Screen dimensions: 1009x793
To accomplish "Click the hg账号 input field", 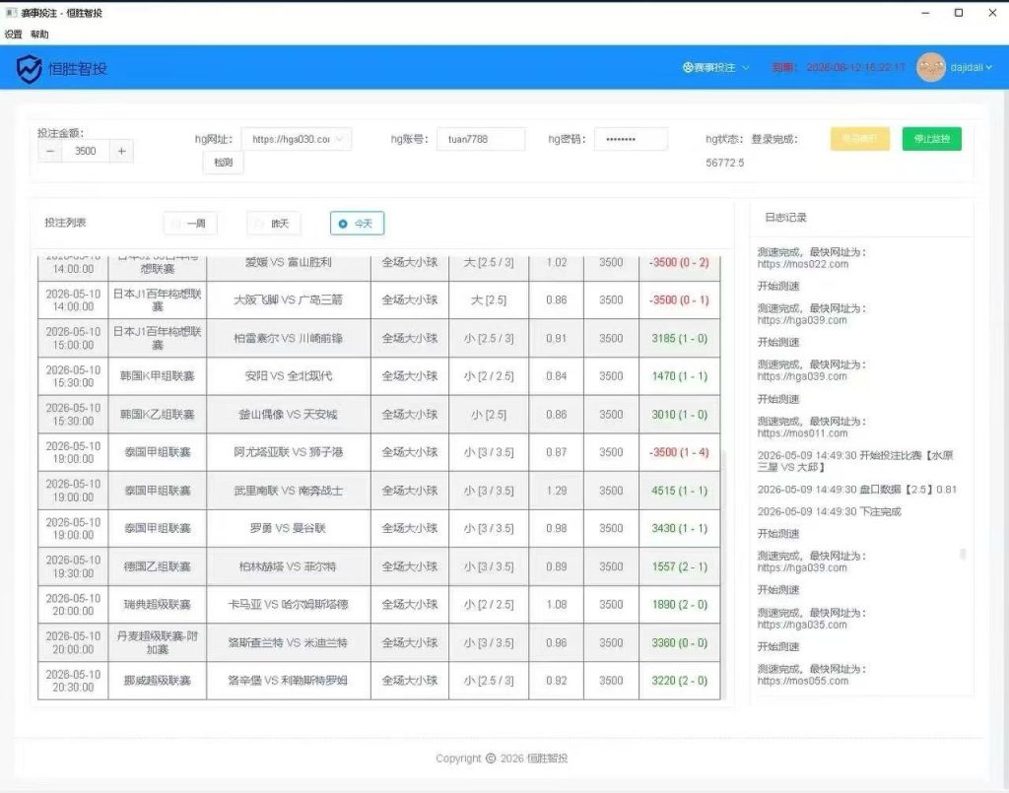I will 481,139.
